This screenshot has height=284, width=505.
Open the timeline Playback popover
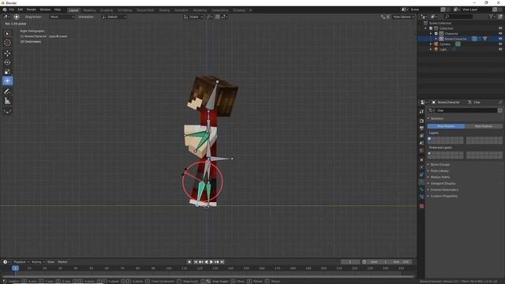pyautogui.click(x=21, y=262)
